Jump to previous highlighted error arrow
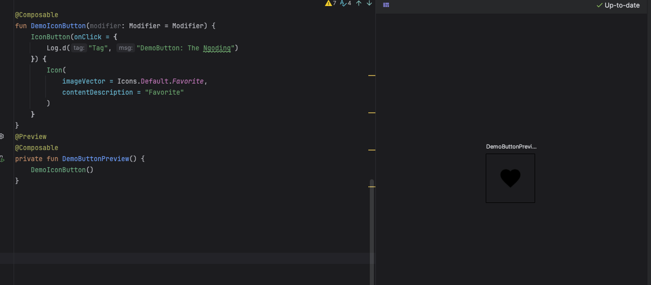Screen dimensions: 651x285 click(359, 4)
